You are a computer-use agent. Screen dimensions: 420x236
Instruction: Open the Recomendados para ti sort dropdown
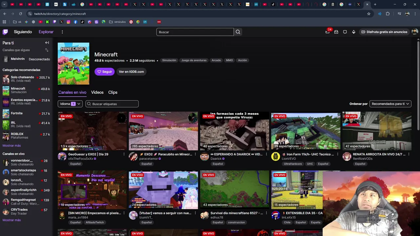pyautogui.click(x=390, y=104)
